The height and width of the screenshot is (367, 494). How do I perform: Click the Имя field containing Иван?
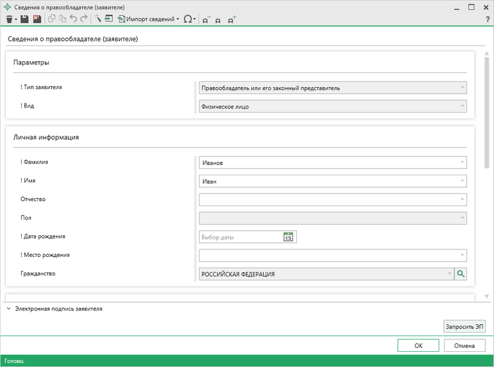tap(333, 181)
